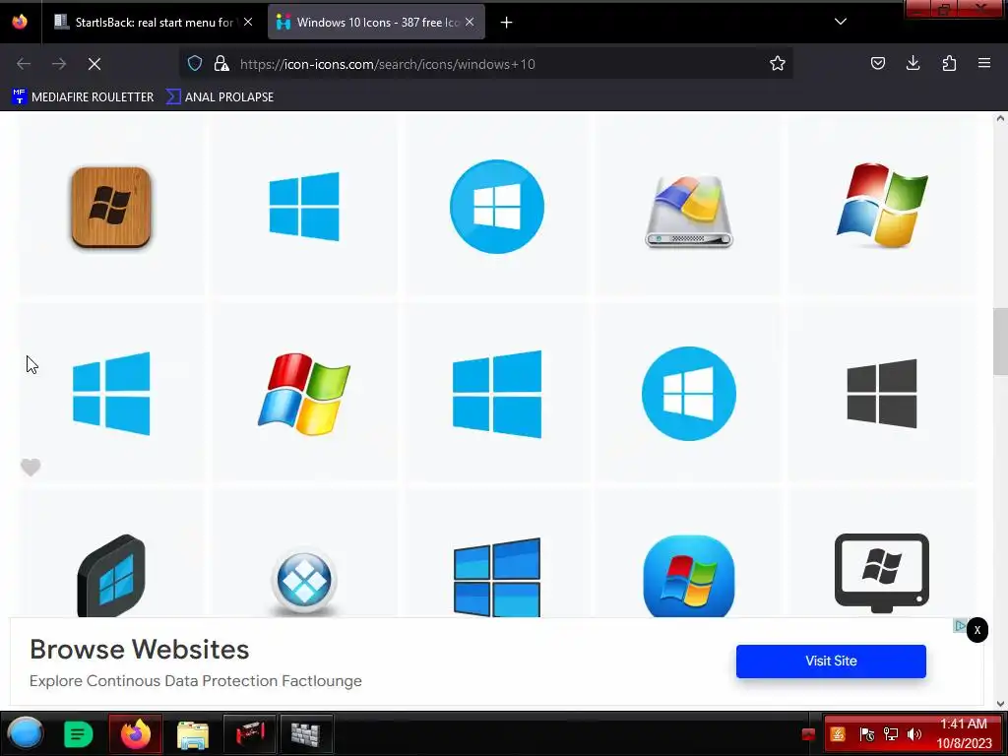Bookmark this page with star icon
This screenshot has width=1008, height=756.
point(778,63)
